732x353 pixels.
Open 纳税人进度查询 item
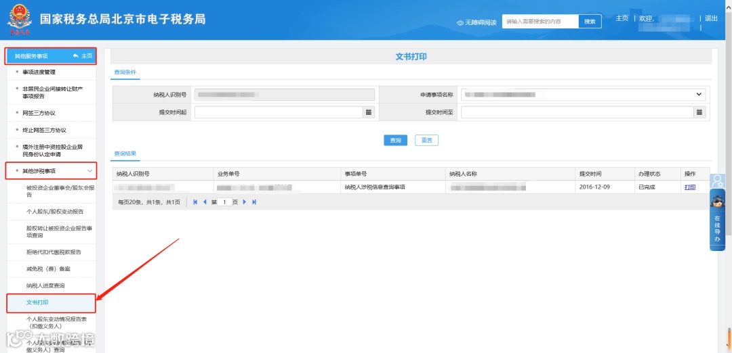click(x=52, y=285)
